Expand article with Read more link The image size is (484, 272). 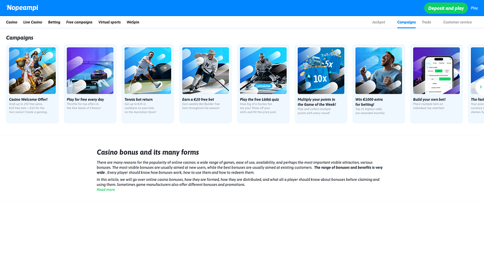pos(105,190)
